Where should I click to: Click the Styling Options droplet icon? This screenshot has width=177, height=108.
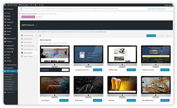pos(22,39)
